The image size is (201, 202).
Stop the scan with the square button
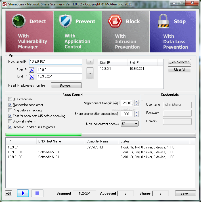37,193
